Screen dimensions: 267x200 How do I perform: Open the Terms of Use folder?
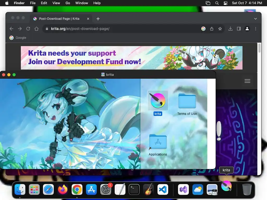(187, 101)
